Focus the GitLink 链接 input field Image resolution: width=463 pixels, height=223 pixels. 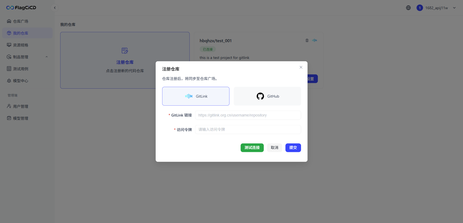248,115
